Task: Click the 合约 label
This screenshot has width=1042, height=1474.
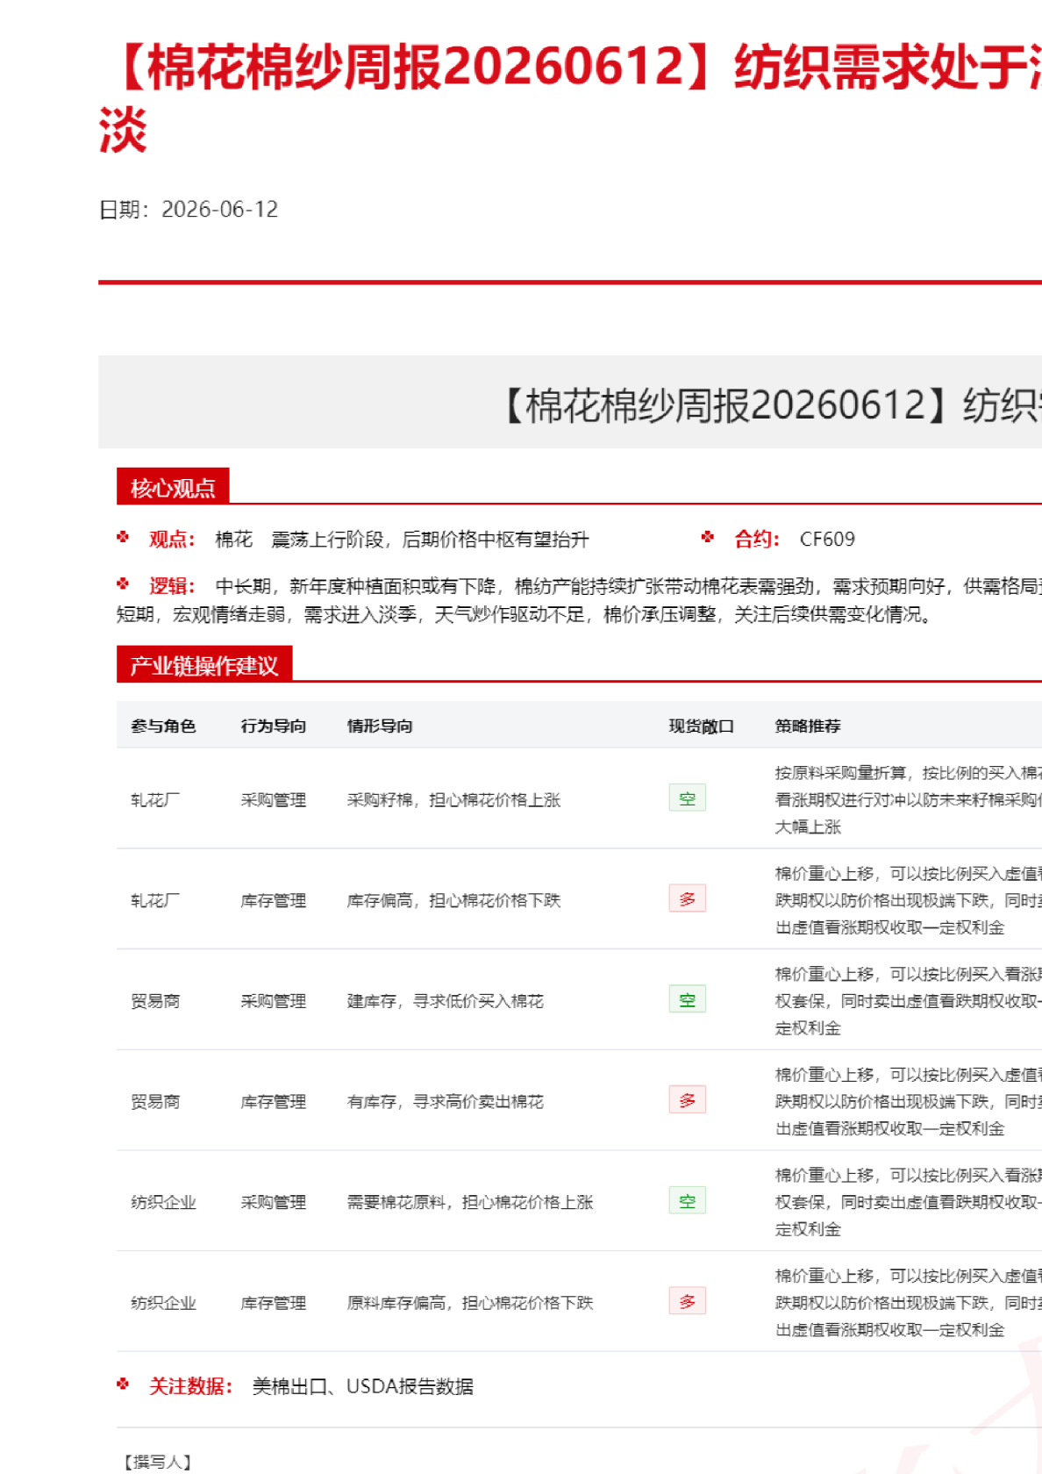Action: (757, 539)
